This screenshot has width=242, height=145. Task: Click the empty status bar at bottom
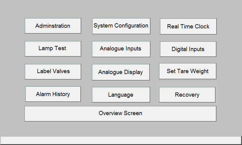(x=121, y=140)
